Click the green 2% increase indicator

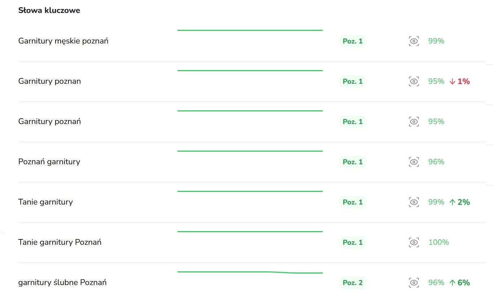(x=460, y=202)
